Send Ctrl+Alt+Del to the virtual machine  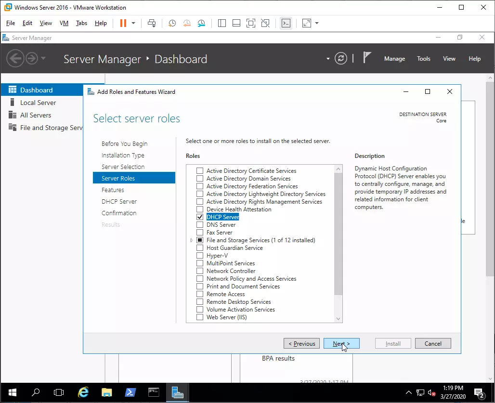click(x=152, y=23)
